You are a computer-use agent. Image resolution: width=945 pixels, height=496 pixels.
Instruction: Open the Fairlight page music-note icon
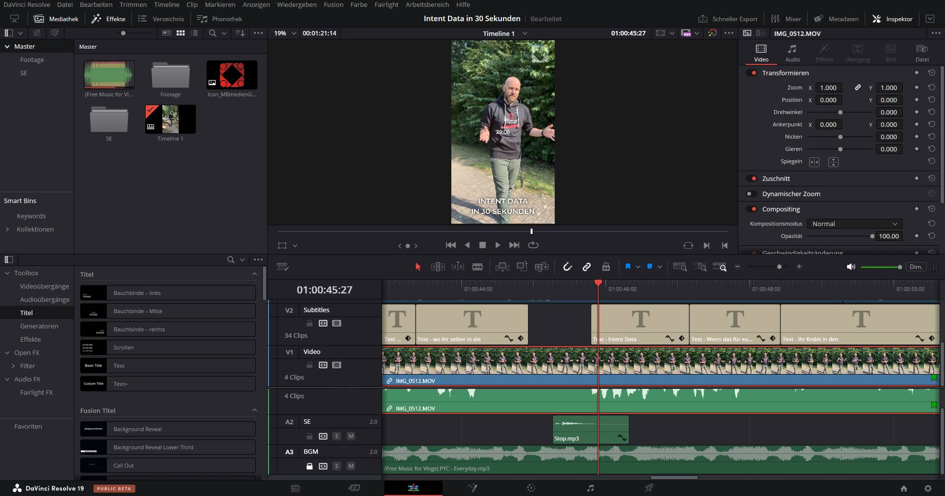(x=590, y=488)
